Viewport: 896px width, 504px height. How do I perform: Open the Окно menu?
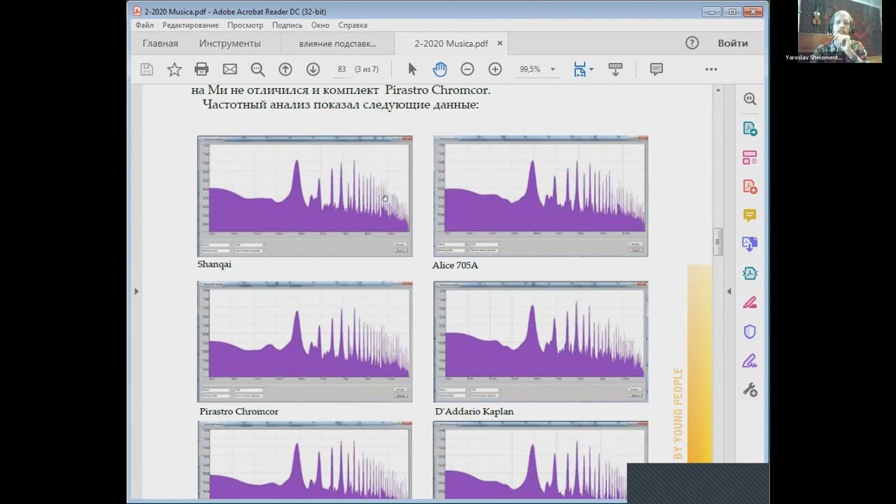click(321, 25)
